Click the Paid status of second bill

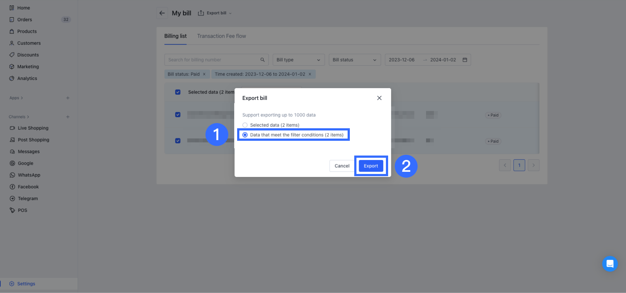pyautogui.click(x=493, y=141)
